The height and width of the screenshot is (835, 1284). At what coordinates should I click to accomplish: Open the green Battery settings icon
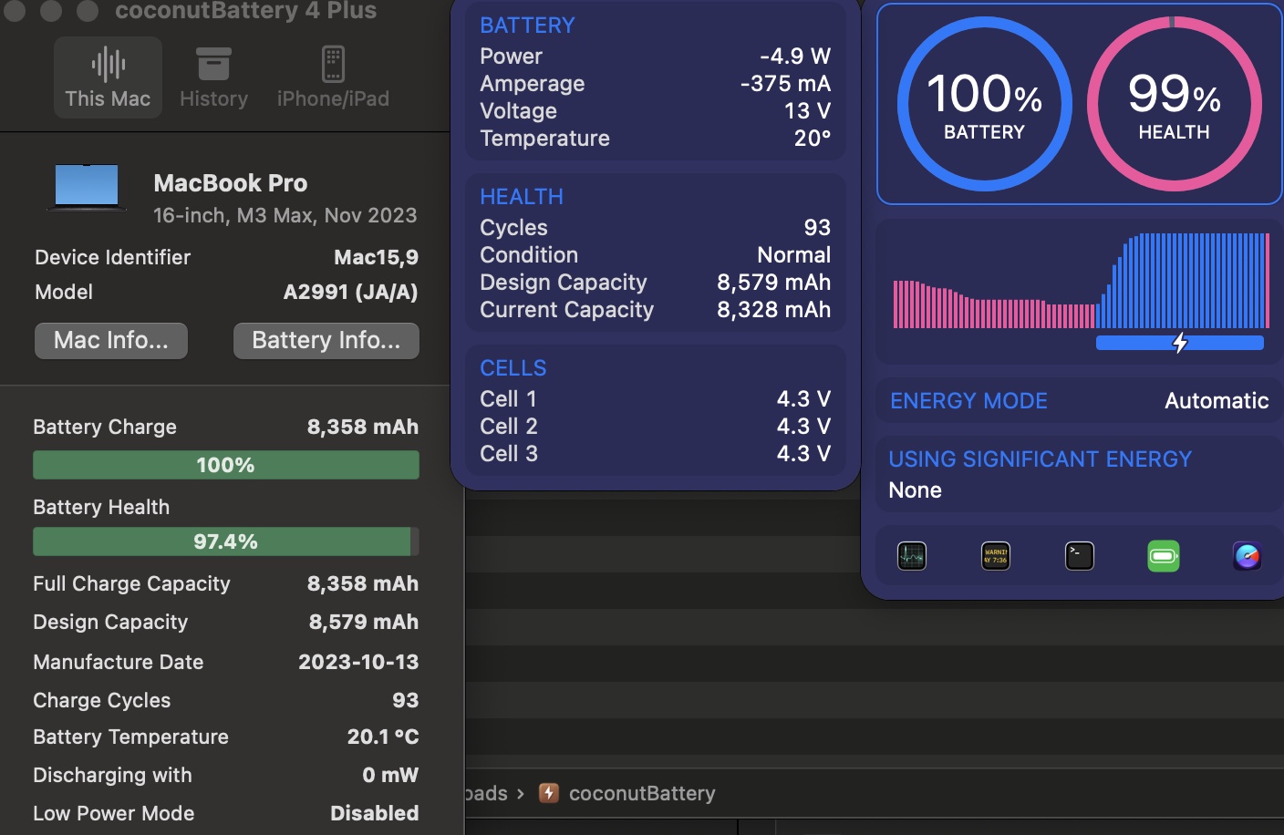pyautogui.click(x=1164, y=556)
